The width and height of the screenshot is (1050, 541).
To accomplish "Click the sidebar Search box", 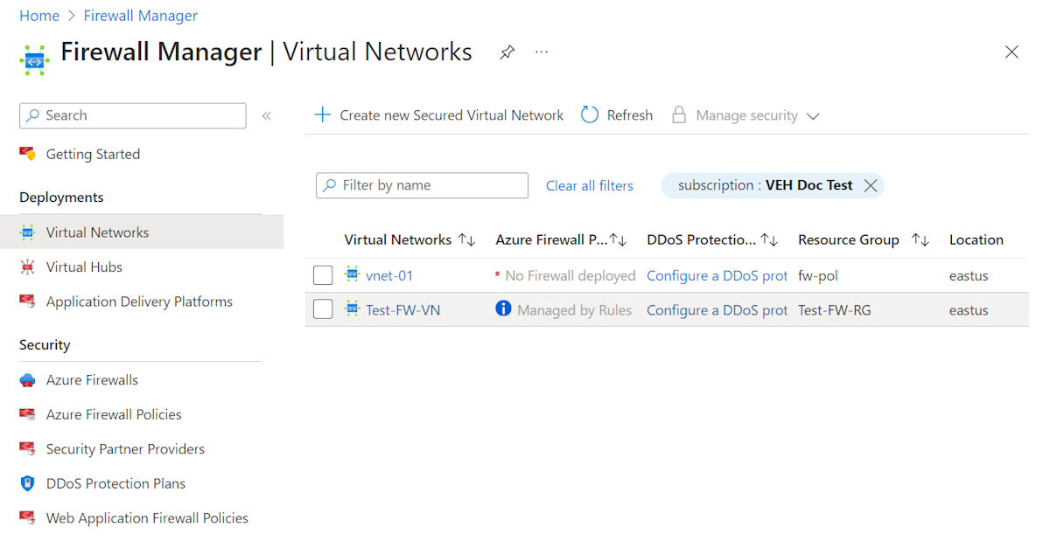I will 133,115.
